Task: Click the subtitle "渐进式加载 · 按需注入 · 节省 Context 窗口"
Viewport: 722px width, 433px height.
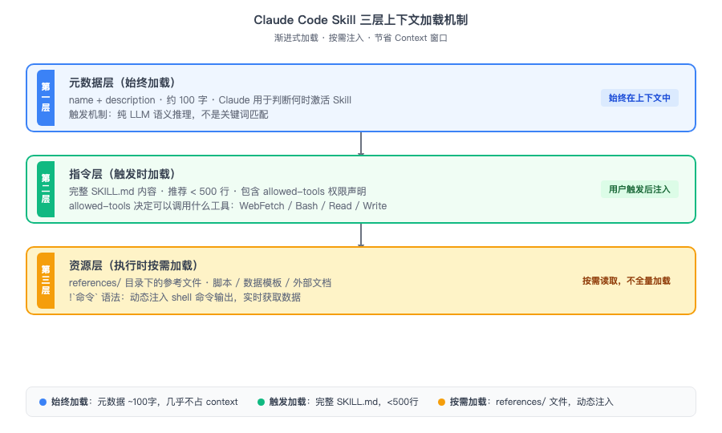Action: (x=360, y=38)
